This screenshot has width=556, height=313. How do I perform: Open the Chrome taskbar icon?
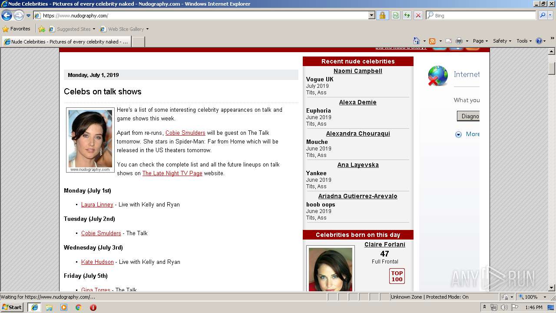(78, 307)
